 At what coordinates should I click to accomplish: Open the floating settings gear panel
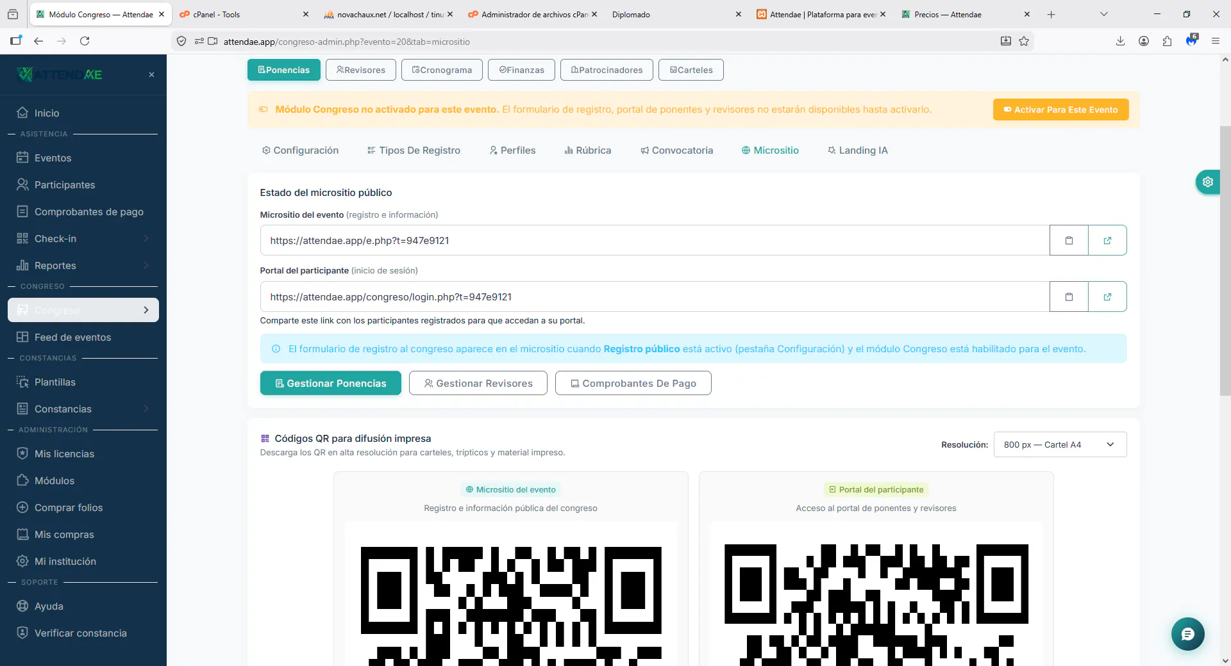pos(1208,182)
